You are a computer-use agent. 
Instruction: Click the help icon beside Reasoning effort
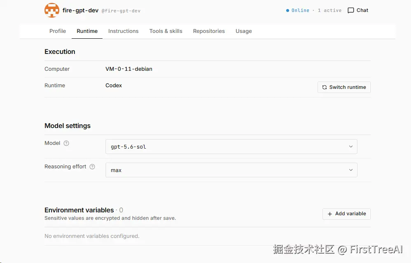click(x=92, y=167)
